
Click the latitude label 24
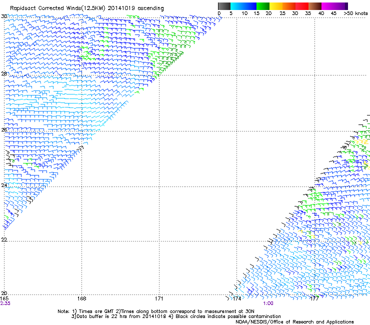pyautogui.click(x=4, y=185)
